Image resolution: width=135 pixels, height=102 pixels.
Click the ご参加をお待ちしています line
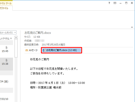[47, 74]
